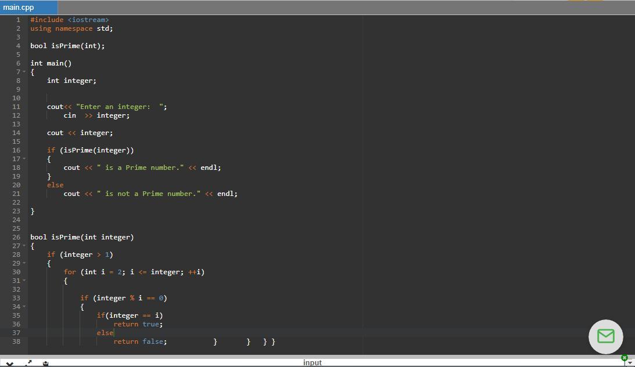Place cursor on 'return true;' statement
This screenshot has width=635, height=367.
(x=138, y=324)
